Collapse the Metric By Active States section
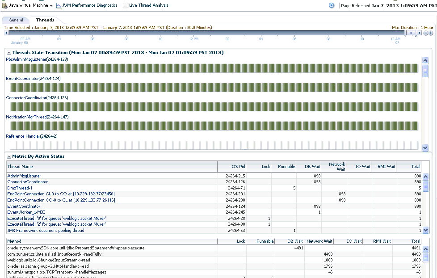Viewport: 437px width, 278px height. tap(8, 156)
